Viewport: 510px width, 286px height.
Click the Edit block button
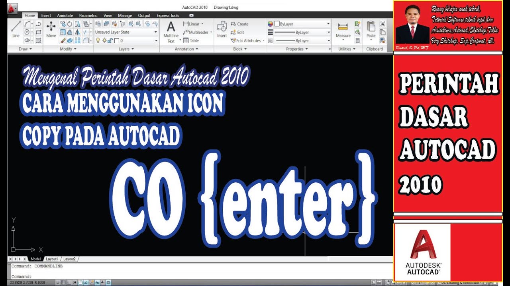tap(237, 32)
